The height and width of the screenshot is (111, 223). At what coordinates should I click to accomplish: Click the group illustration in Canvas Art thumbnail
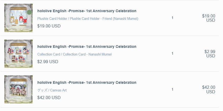18,90
